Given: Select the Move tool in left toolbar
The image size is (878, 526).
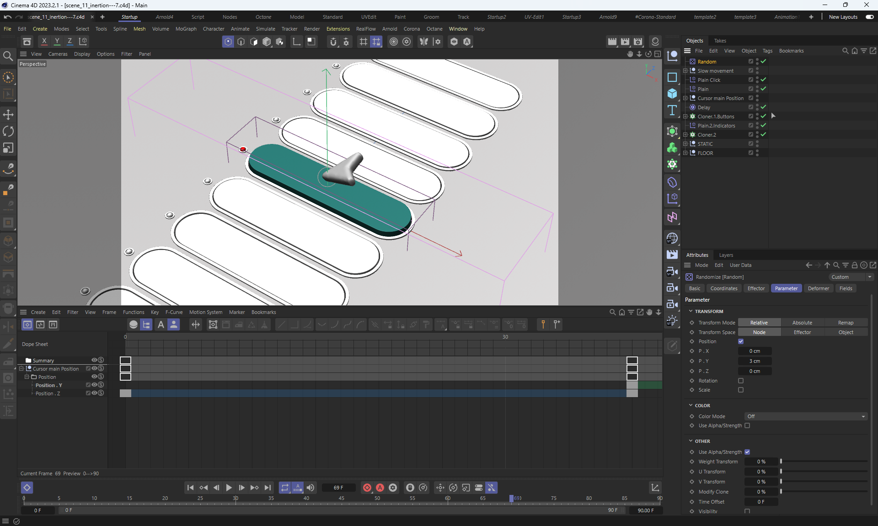Looking at the screenshot, I should pos(8,115).
